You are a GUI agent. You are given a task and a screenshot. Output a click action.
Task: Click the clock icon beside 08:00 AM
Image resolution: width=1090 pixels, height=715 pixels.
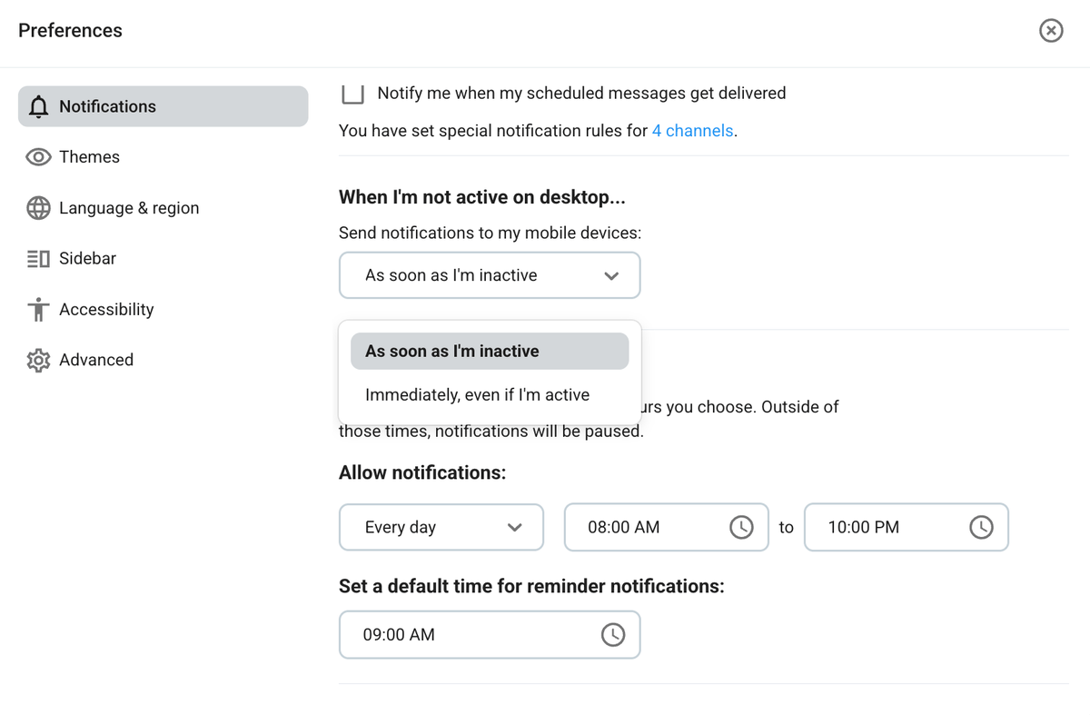pyautogui.click(x=741, y=527)
